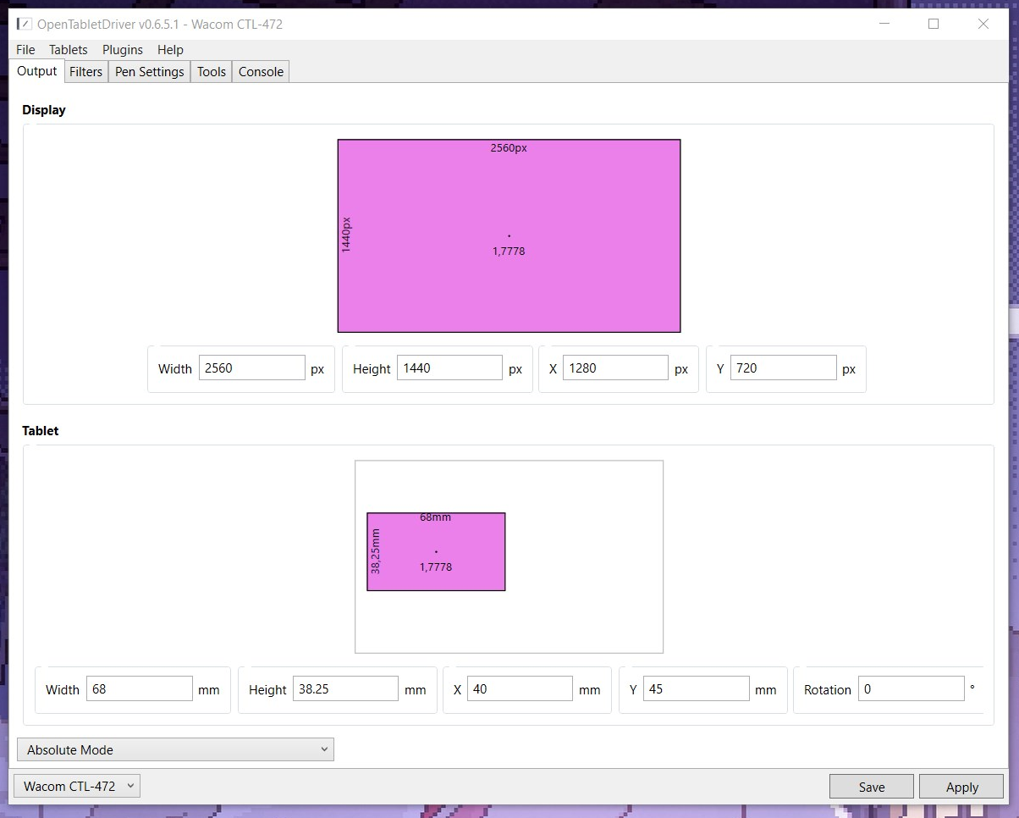Show the Console tab

point(261,72)
